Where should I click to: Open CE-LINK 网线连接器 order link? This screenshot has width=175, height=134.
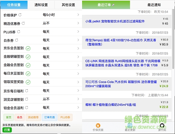[x=123, y=63]
